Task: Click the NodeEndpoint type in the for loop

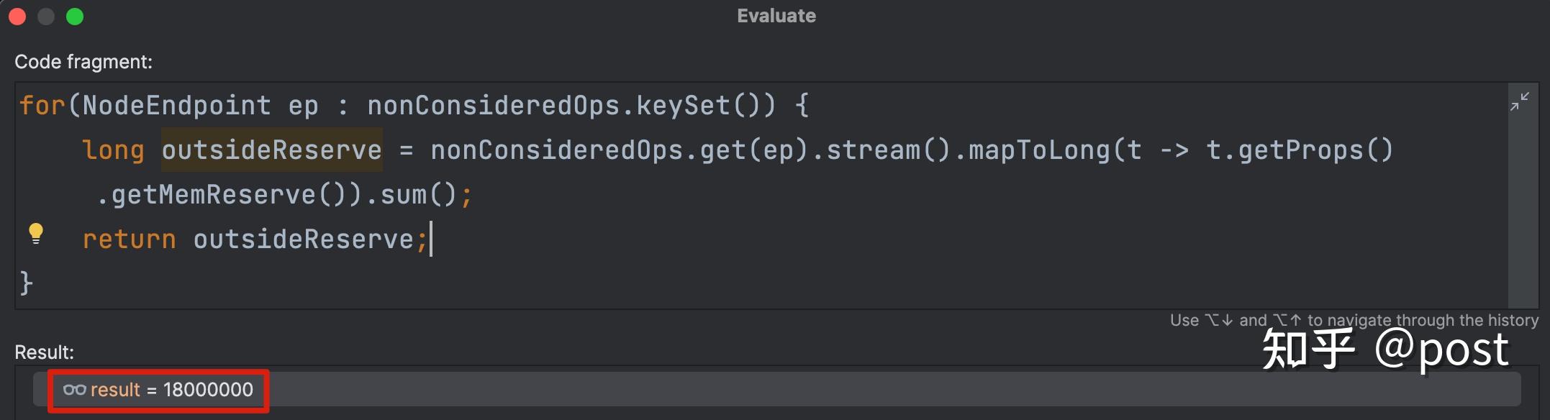Action: coord(177,106)
